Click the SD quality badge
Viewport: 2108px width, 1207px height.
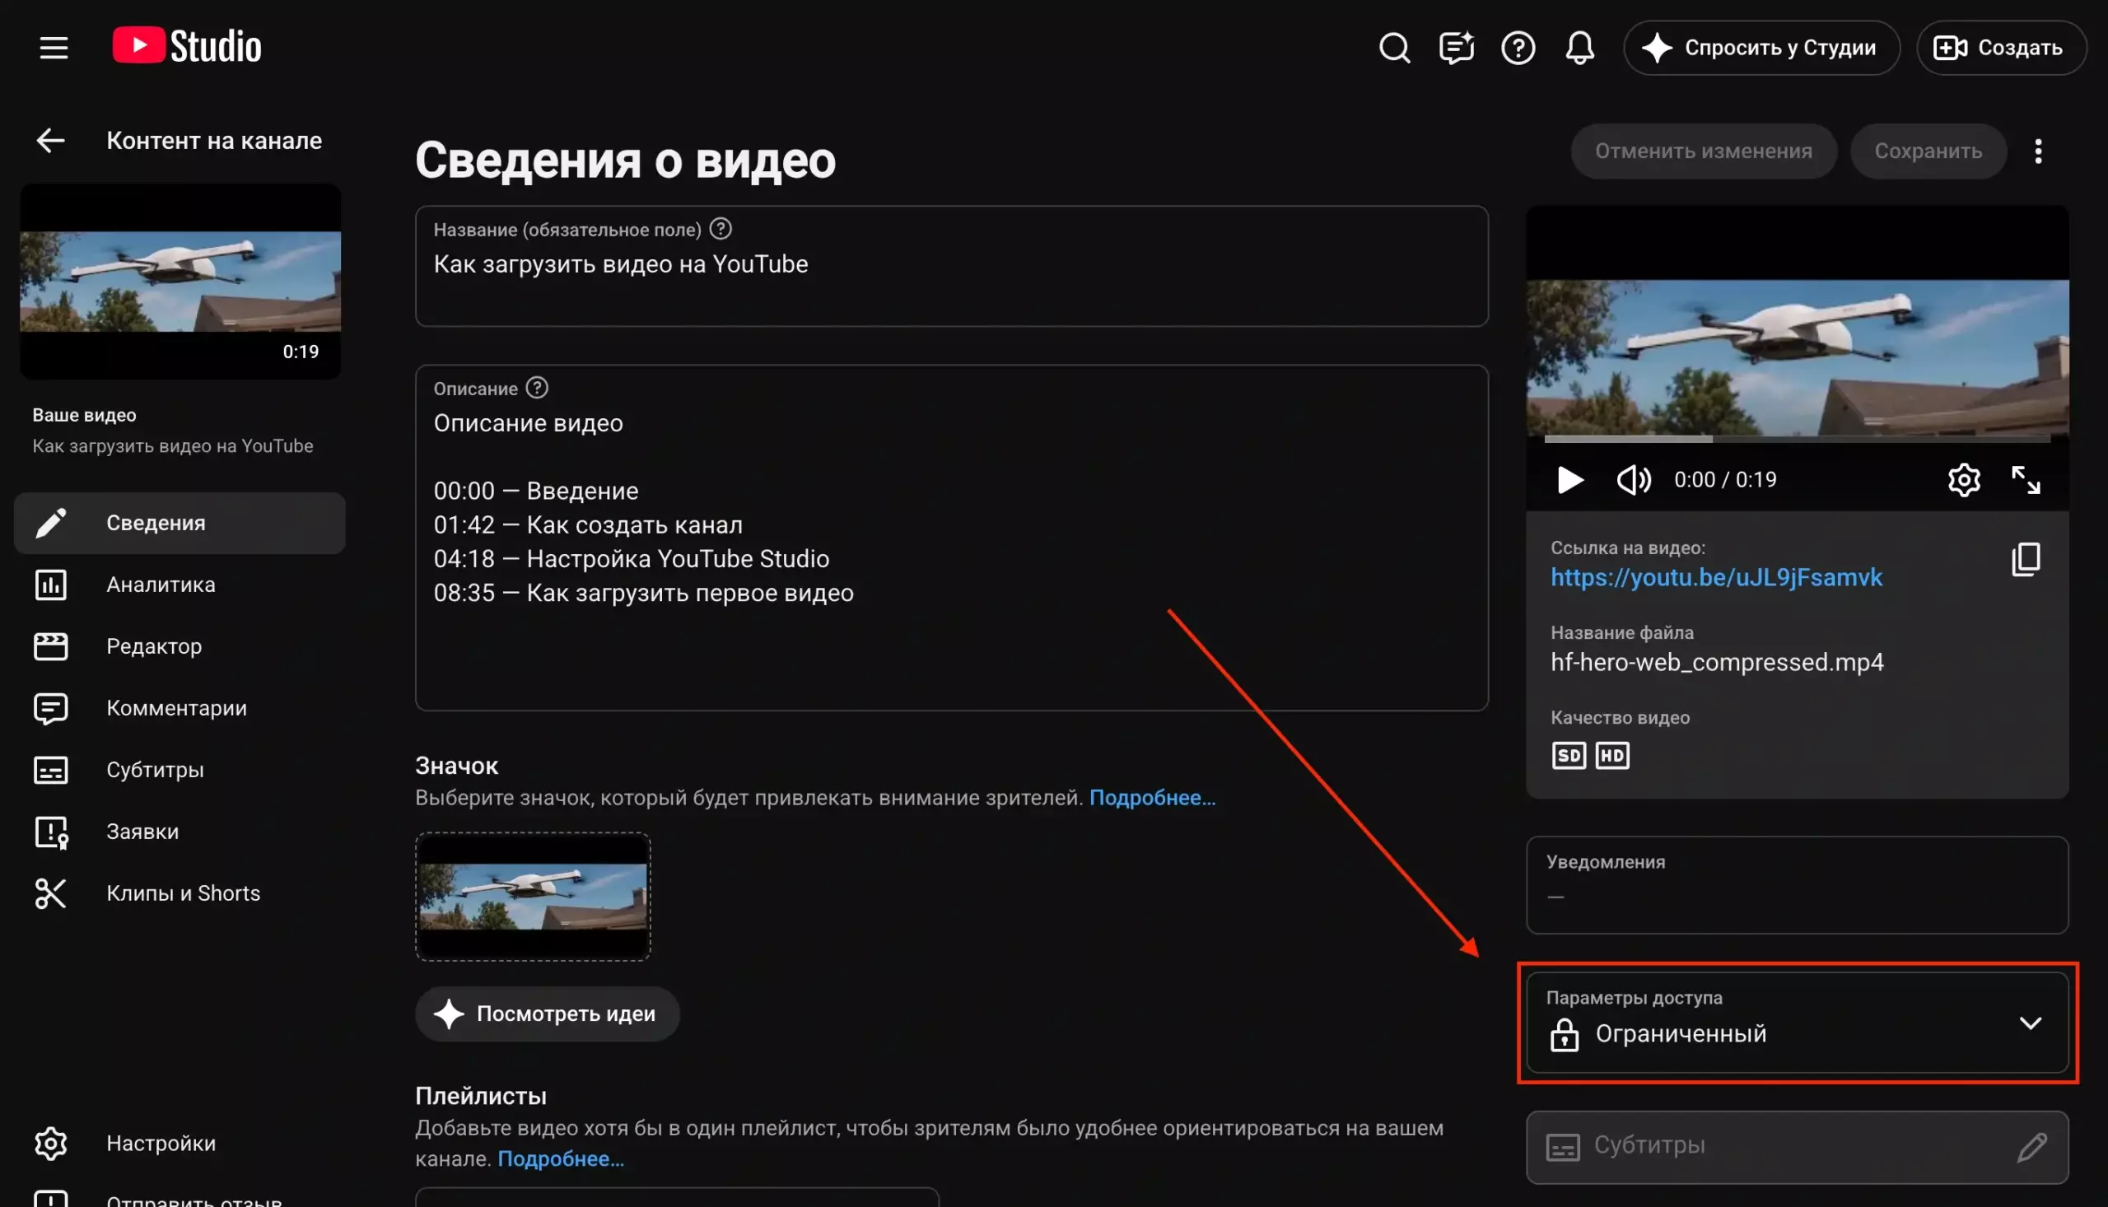click(1569, 756)
